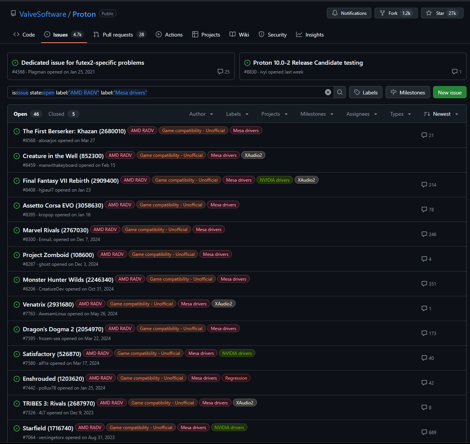Click the Star icon
470x444 pixels.
(x=429, y=13)
